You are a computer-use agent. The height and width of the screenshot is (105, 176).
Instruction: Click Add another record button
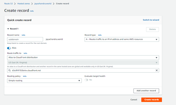(x=146, y=91)
